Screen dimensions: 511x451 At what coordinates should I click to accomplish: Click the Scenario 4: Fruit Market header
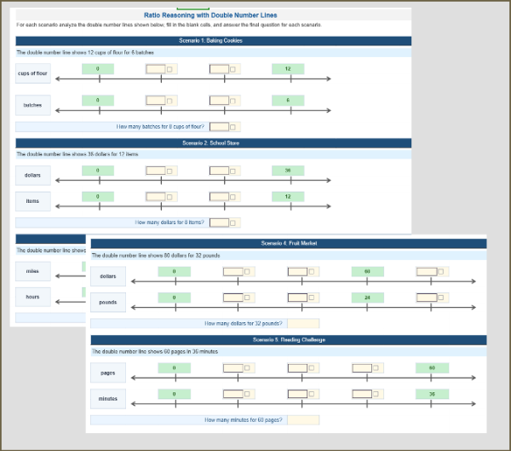[288, 243]
